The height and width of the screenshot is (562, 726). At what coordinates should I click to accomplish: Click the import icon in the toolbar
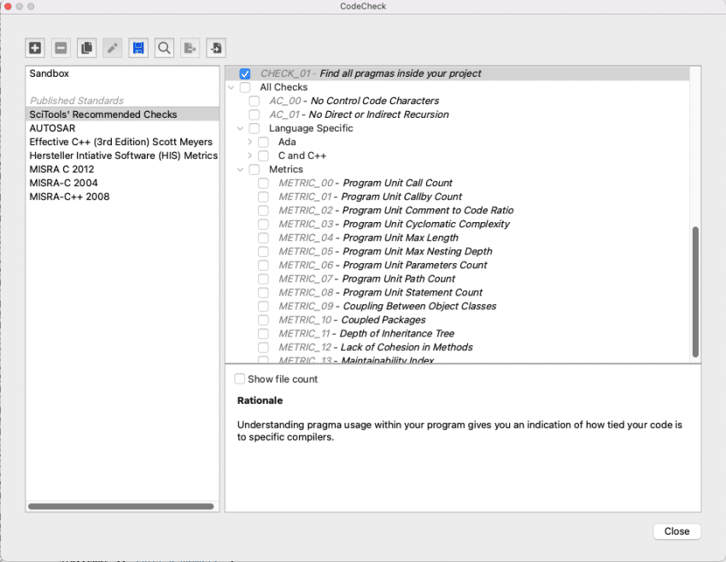click(x=215, y=48)
